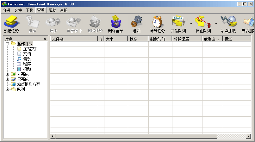Sort by 大小 column header
255x142 pixels.
[x=116, y=39]
